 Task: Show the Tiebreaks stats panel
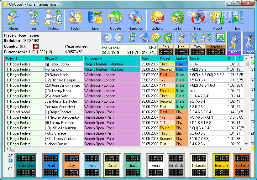click(199, 165)
